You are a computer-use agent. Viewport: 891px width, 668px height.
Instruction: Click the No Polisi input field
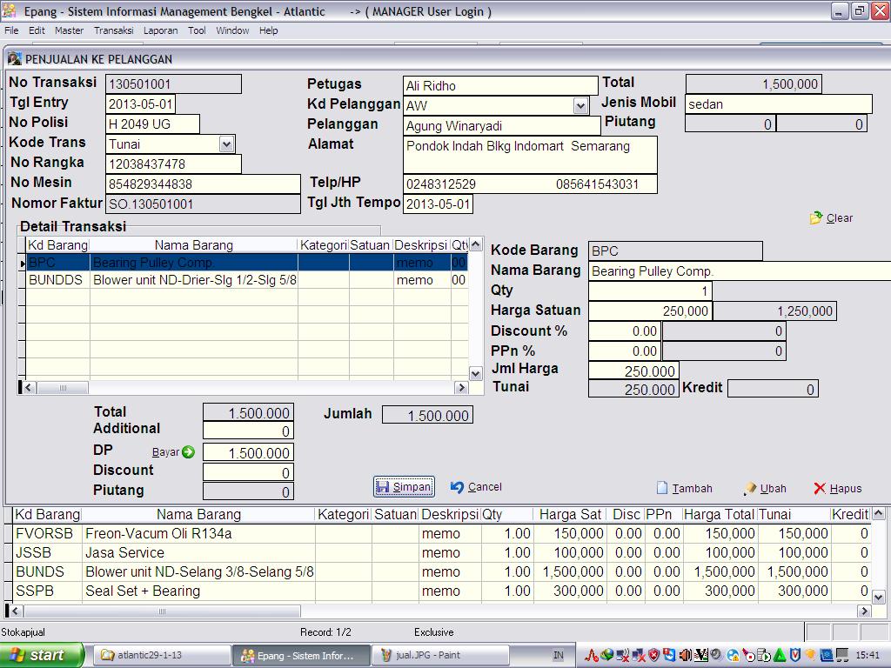152,124
